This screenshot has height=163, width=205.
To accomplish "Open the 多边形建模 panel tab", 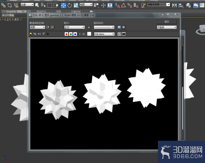I will coord(8,15).
